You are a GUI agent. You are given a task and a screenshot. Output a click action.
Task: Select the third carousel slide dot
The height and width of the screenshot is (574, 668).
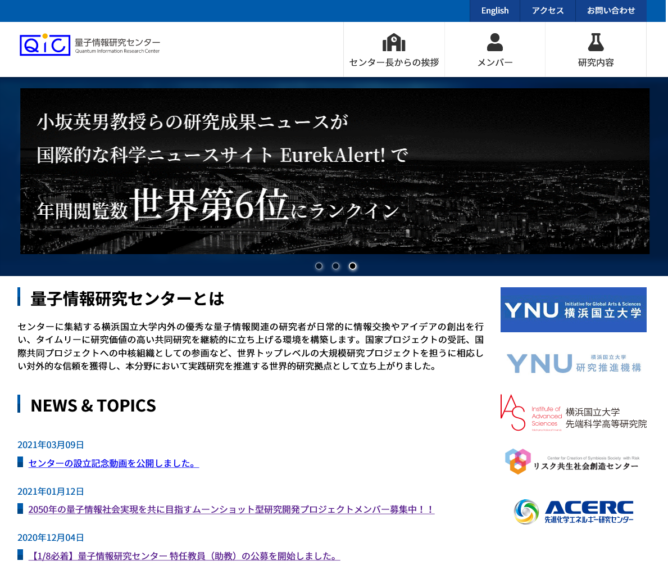point(353,266)
